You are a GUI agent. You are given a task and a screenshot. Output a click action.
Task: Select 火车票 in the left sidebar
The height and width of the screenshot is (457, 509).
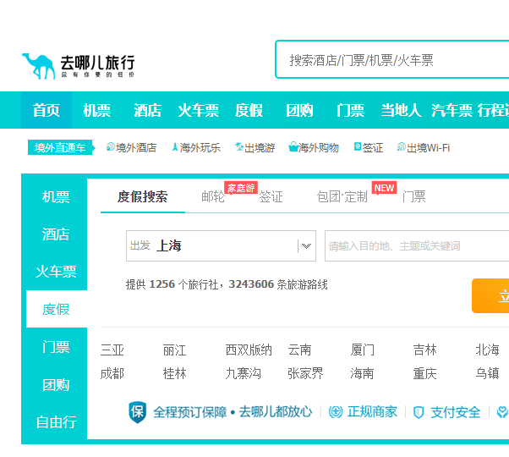pyautogui.click(x=56, y=272)
